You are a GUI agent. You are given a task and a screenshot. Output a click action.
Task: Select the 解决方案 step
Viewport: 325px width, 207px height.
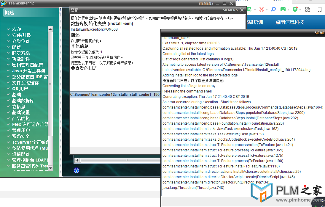tap(21, 53)
